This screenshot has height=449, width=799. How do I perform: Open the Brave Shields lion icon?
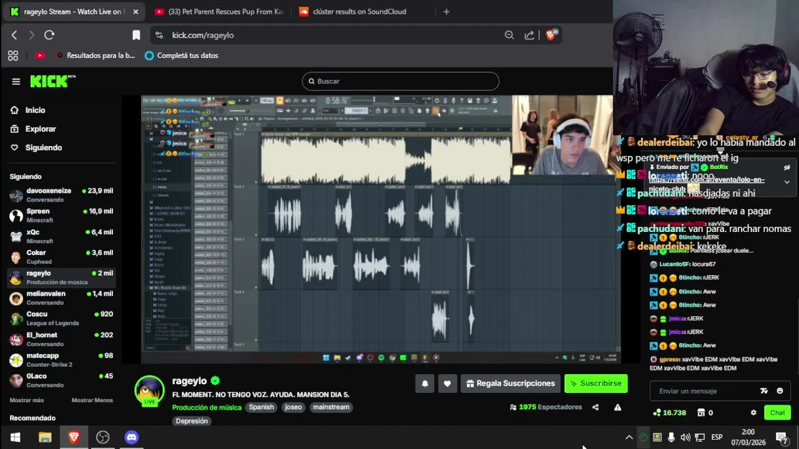point(551,35)
